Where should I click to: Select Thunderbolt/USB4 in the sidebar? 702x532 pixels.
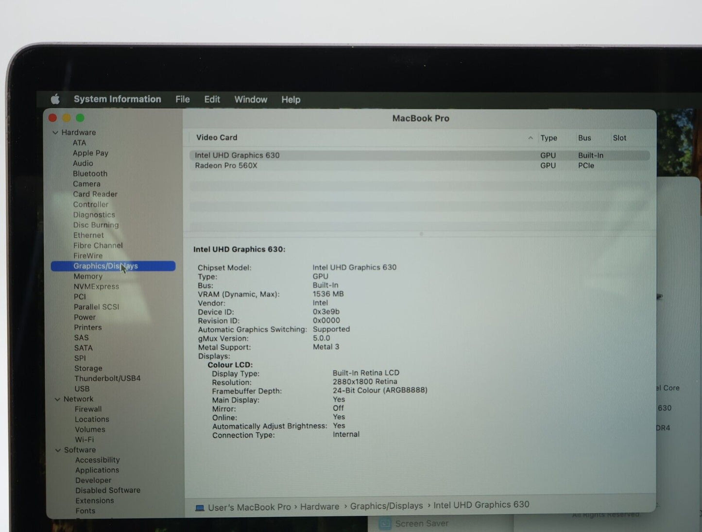[x=107, y=378]
